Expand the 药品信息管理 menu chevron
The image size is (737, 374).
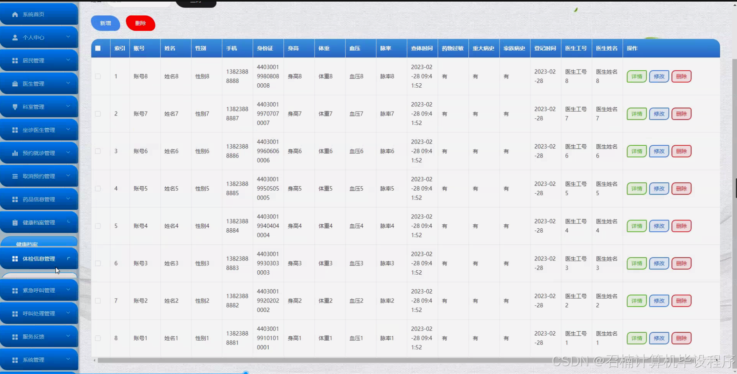pos(68,199)
